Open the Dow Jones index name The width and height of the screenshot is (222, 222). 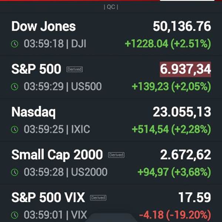[44, 26]
